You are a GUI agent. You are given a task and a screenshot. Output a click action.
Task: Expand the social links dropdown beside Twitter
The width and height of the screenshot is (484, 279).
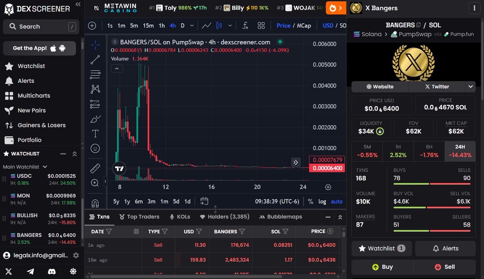coord(470,86)
